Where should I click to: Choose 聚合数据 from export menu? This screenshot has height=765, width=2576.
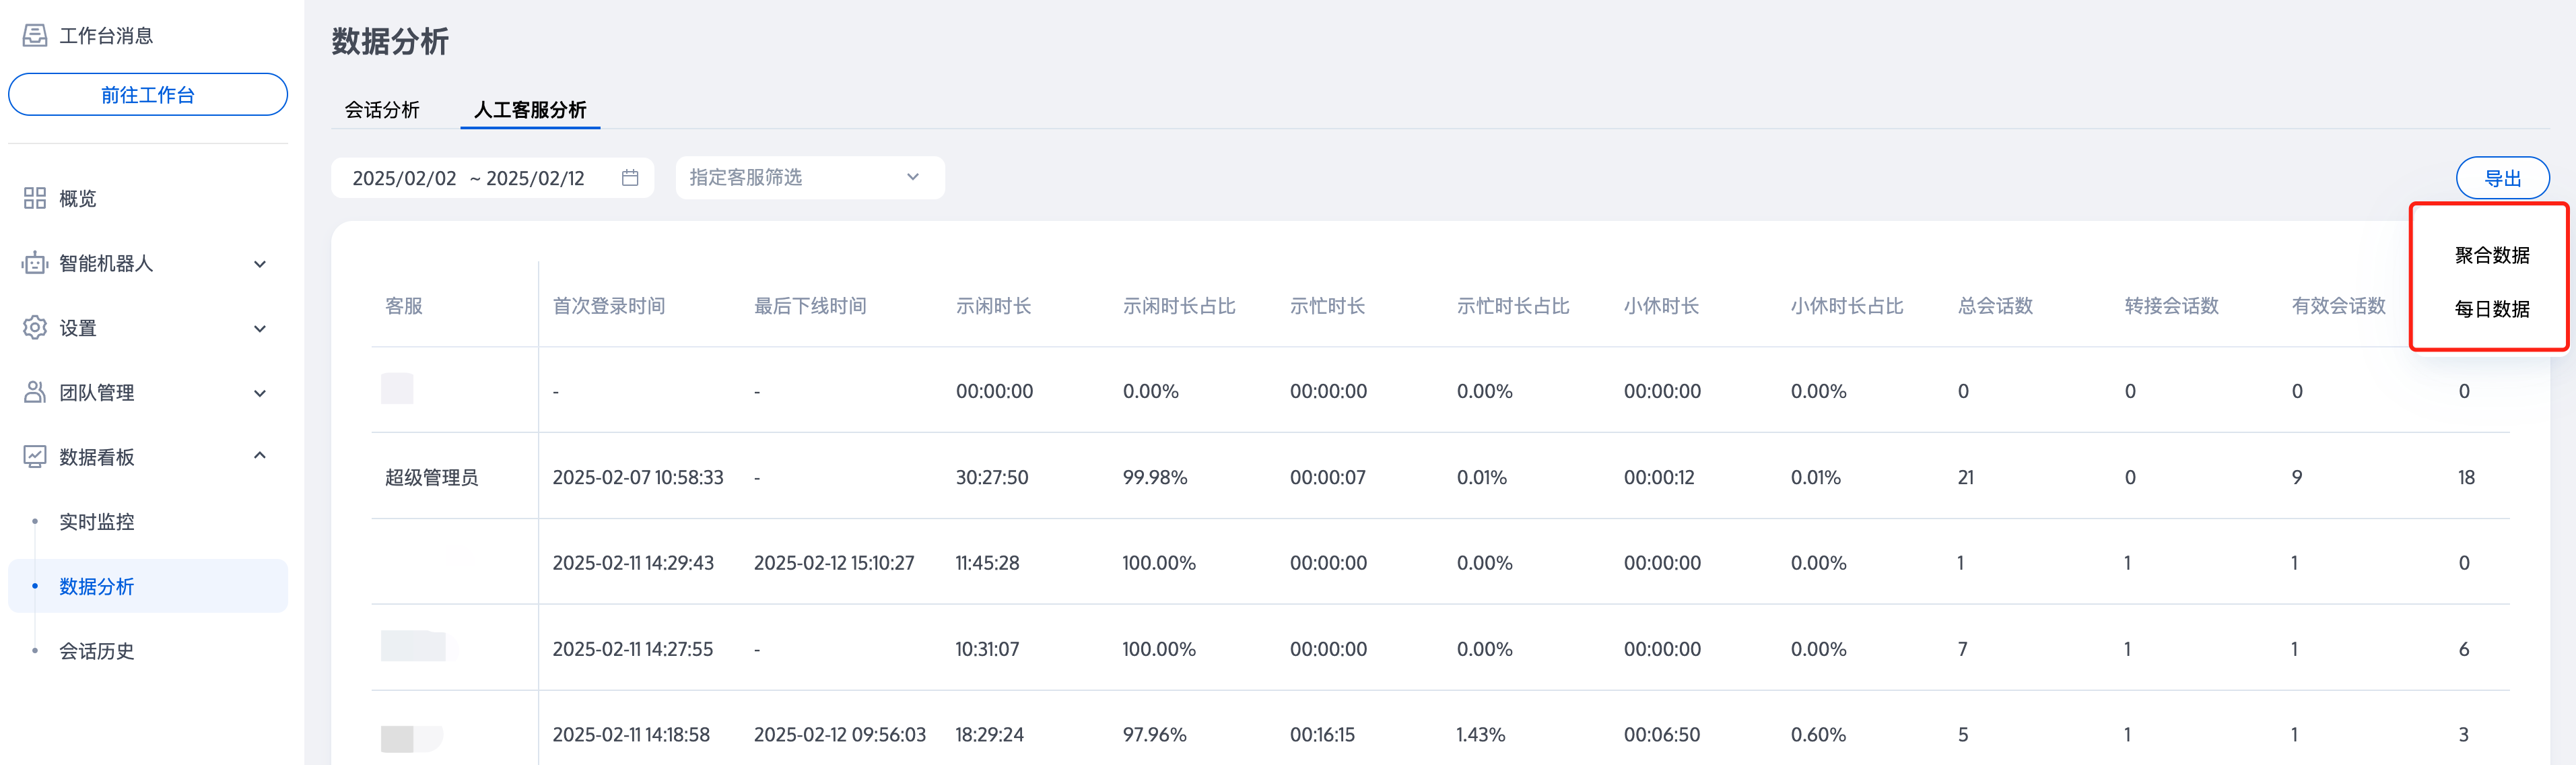(2491, 255)
